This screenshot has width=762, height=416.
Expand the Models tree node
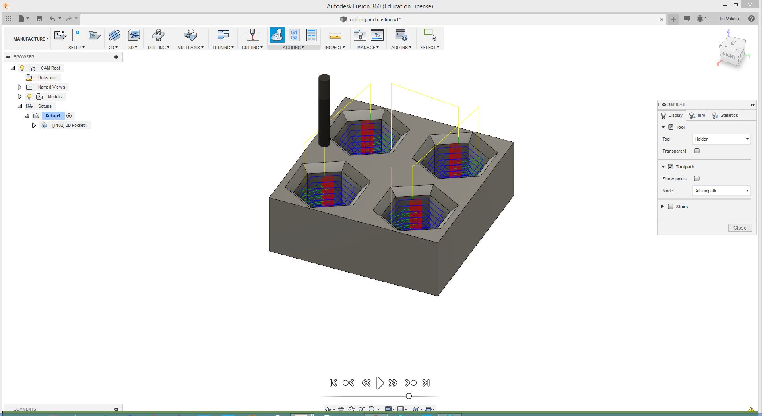pos(19,97)
